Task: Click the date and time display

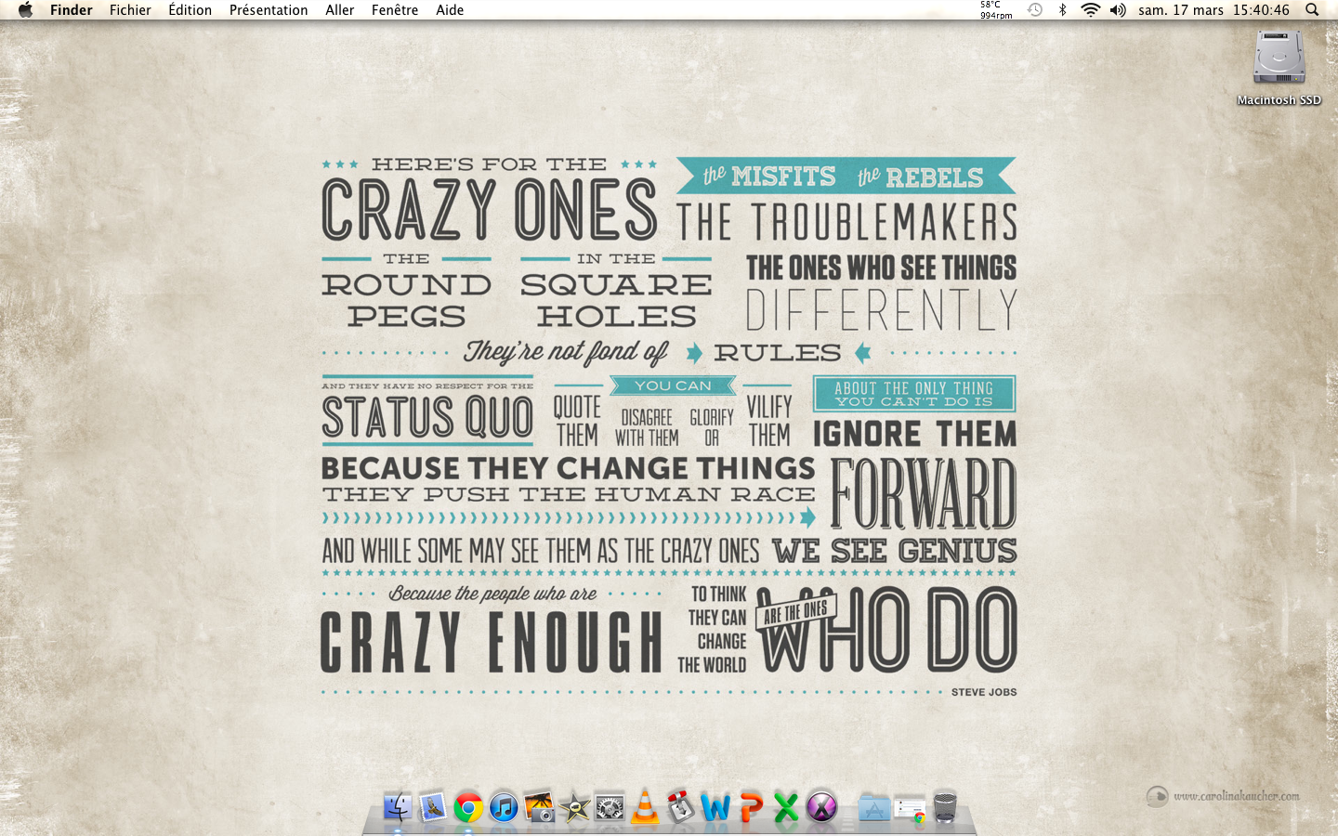Action: (x=1213, y=9)
